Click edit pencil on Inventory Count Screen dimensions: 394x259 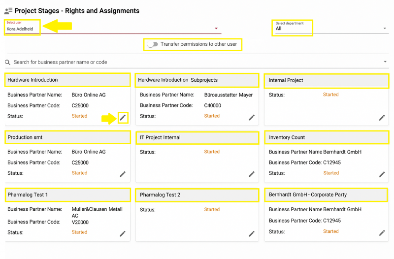click(x=382, y=174)
